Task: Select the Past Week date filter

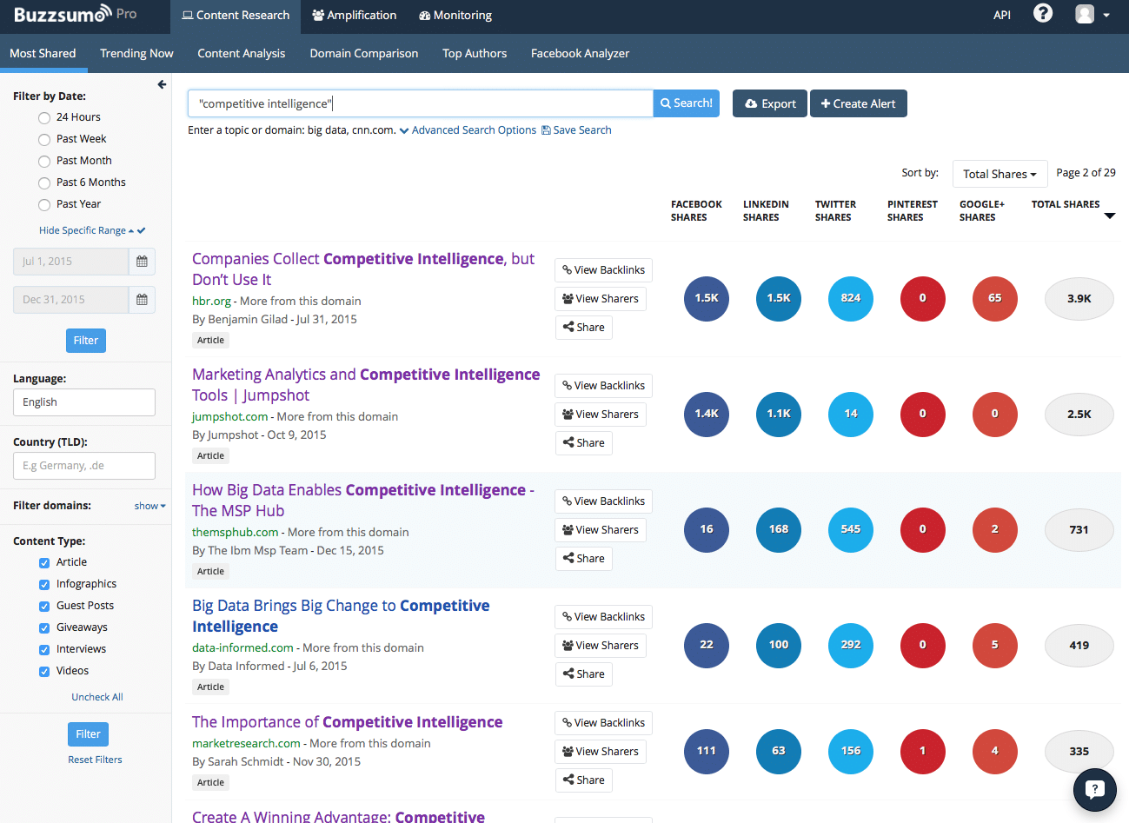Action: 44,139
